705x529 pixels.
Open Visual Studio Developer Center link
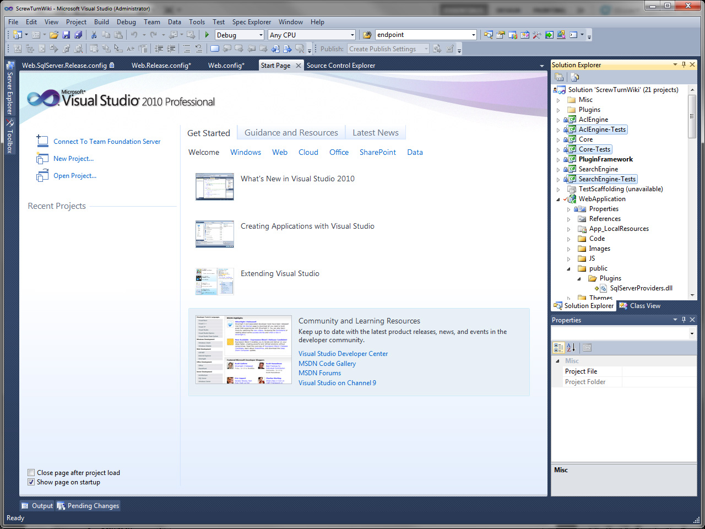[343, 354]
